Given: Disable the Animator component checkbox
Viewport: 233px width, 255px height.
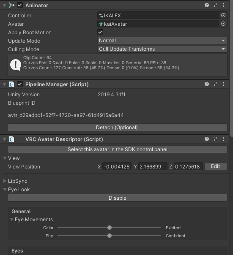Looking at the screenshot, I should [20, 5].
